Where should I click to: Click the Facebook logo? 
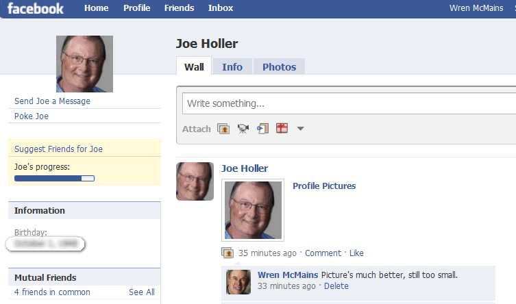(36, 8)
